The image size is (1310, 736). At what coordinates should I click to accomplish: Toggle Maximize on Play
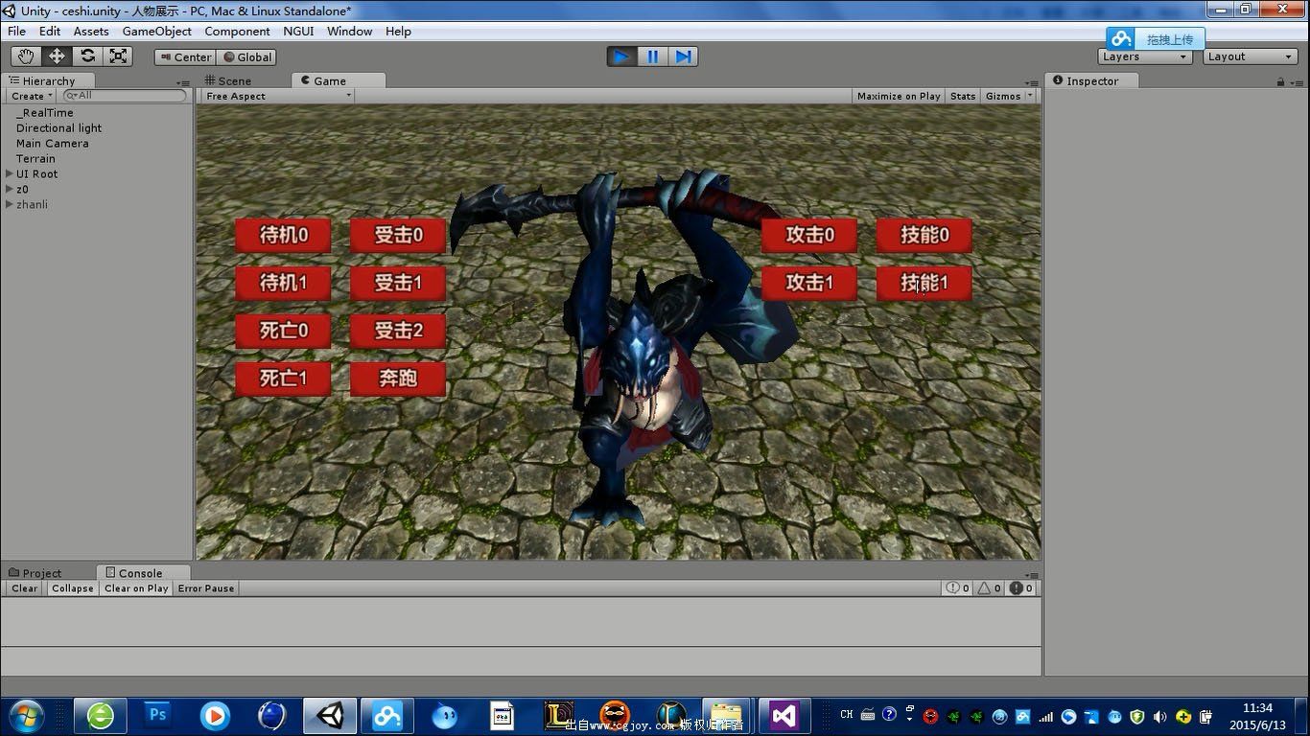[x=899, y=96]
